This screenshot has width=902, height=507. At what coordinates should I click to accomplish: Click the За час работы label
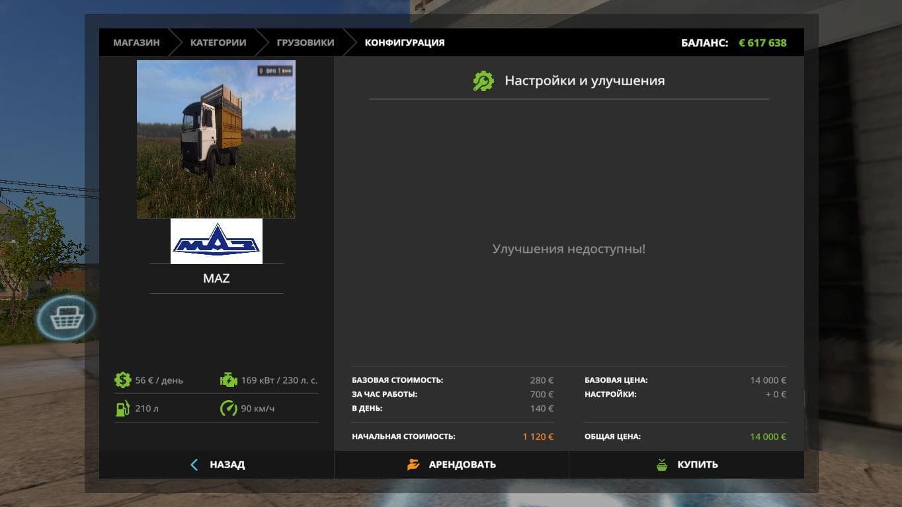(x=384, y=394)
